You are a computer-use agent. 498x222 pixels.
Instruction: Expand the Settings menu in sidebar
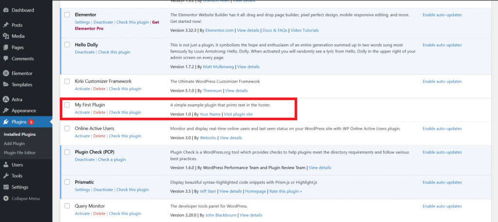click(x=19, y=187)
